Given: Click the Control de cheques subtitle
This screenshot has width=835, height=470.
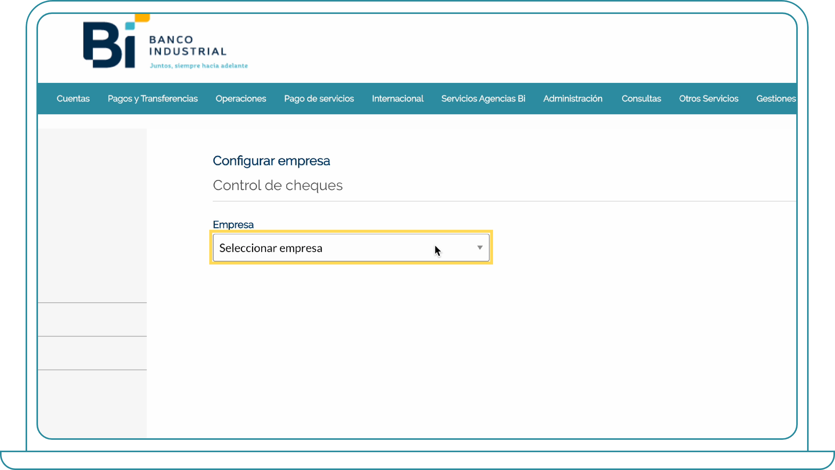Looking at the screenshot, I should pyautogui.click(x=278, y=185).
